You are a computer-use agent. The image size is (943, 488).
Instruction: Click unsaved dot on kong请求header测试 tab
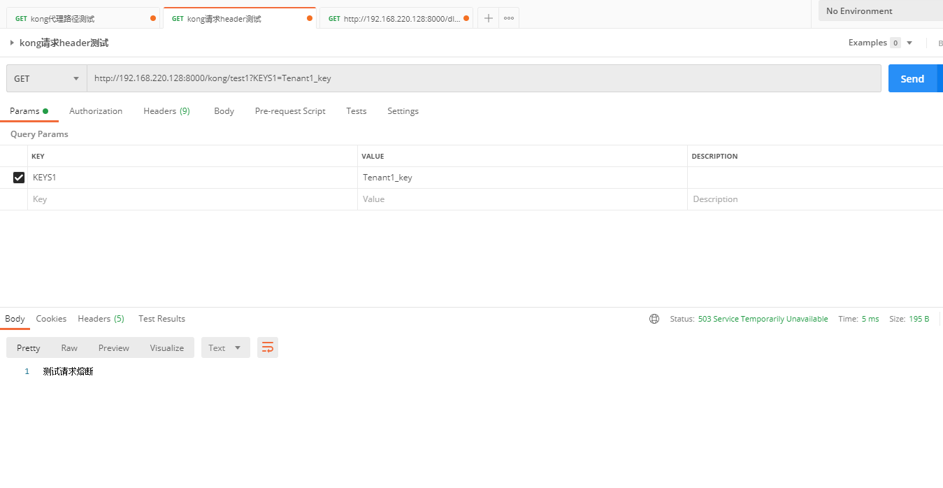click(310, 19)
